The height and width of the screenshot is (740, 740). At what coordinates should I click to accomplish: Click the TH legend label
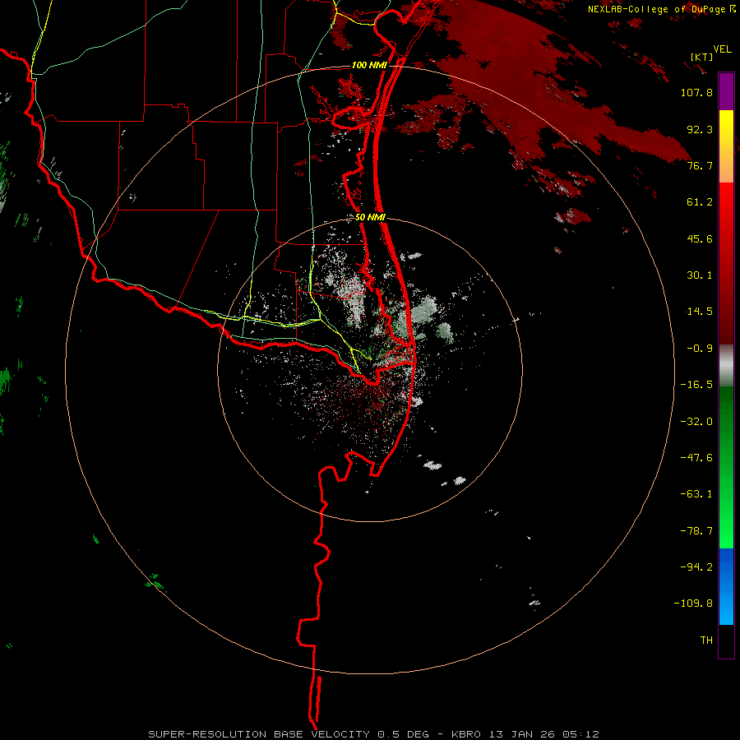(706, 641)
